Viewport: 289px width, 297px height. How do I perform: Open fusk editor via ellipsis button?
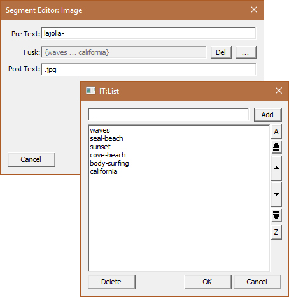(x=246, y=52)
